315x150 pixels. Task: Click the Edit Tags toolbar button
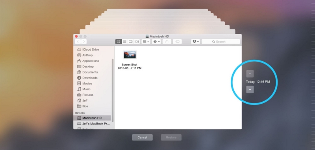[178, 42]
